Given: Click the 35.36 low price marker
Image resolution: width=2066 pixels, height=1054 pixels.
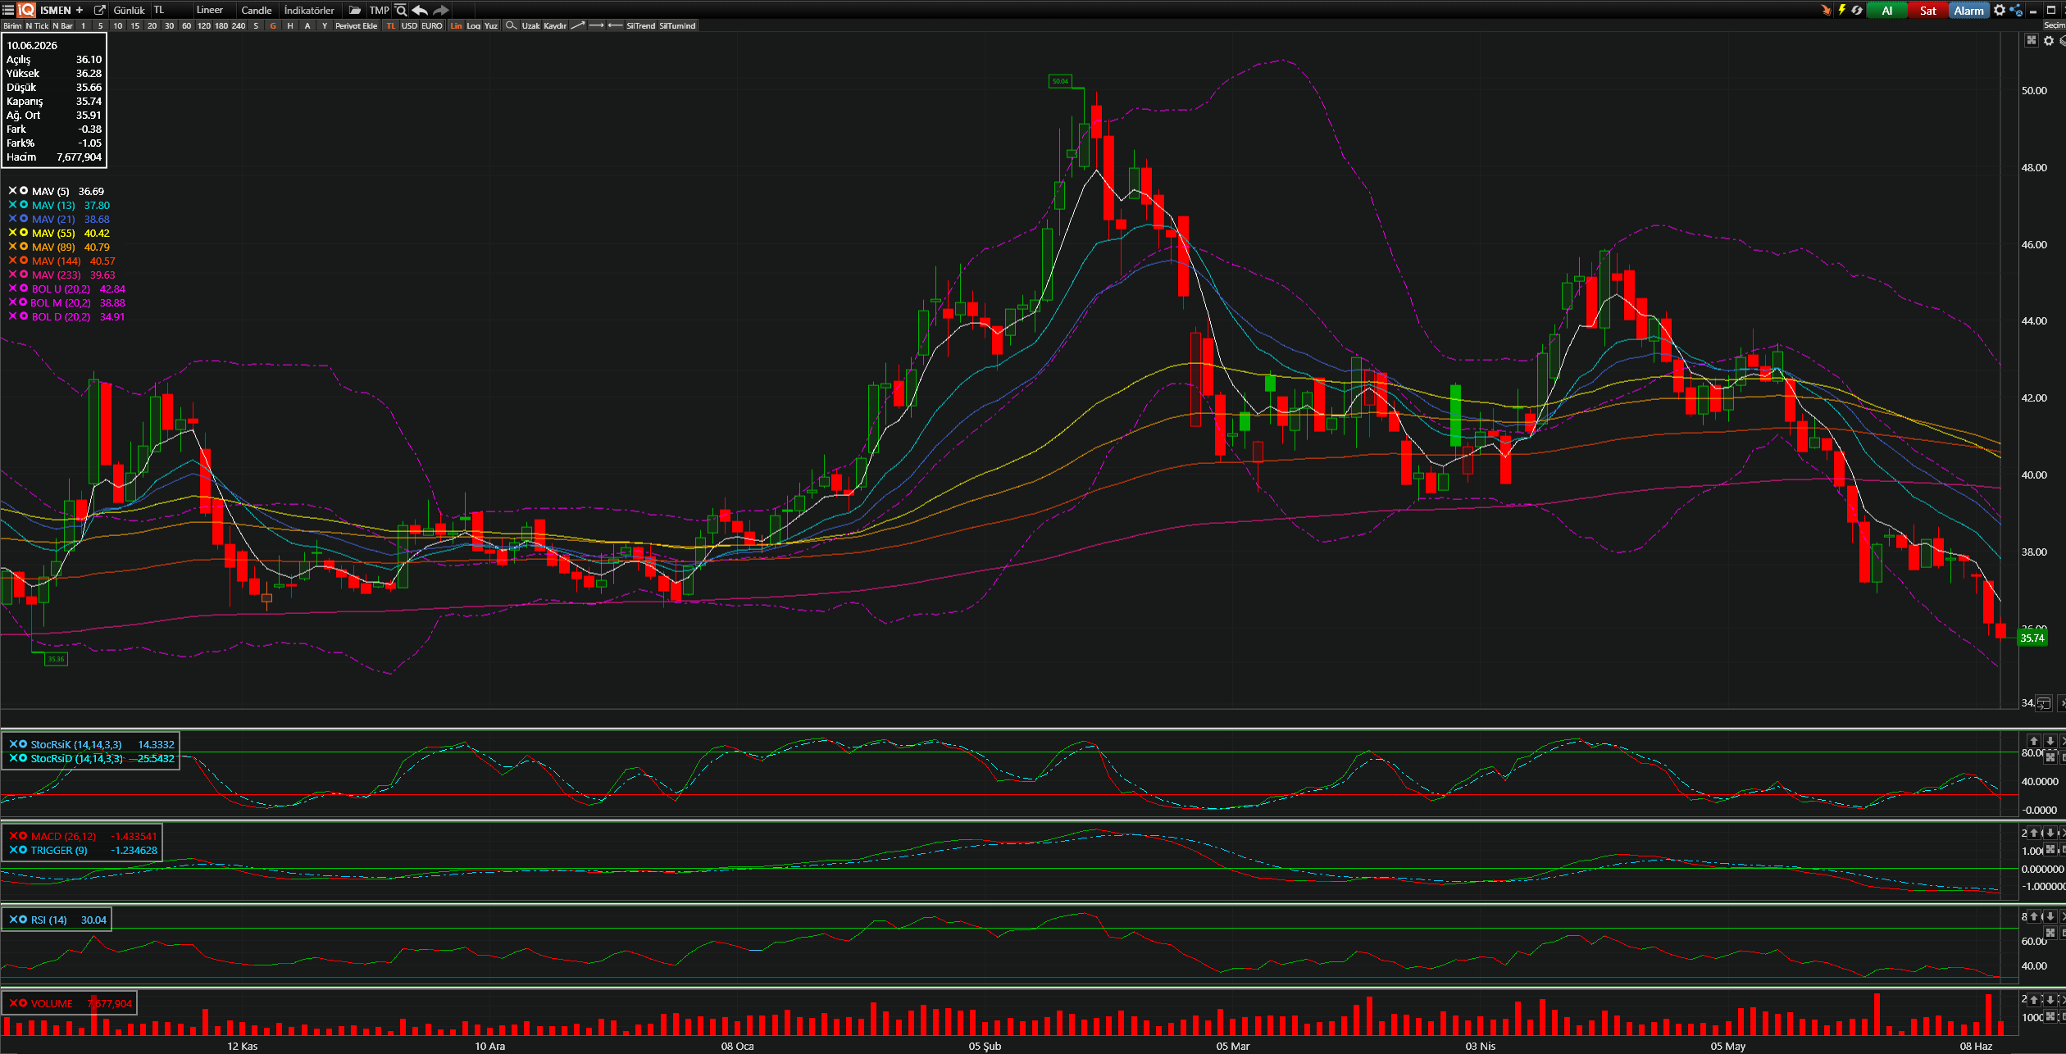Looking at the screenshot, I should tap(56, 659).
